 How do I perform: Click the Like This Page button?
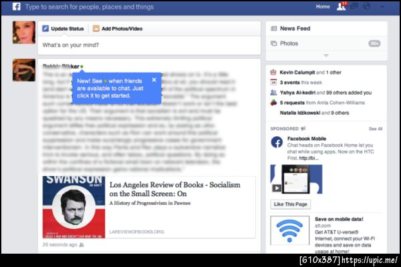(x=290, y=204)
